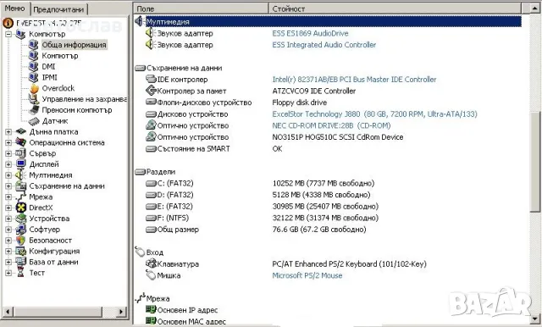Click tree panel scroll left arrow
This screenshot has width=542, height=327.
pos(8,312)
